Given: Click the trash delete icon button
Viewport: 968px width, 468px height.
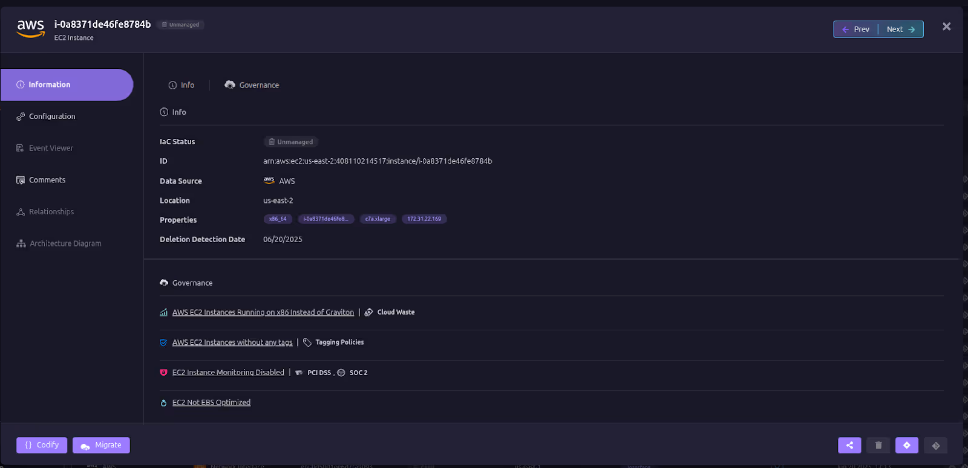Looking at the screenshot, I should click(878, 445).
